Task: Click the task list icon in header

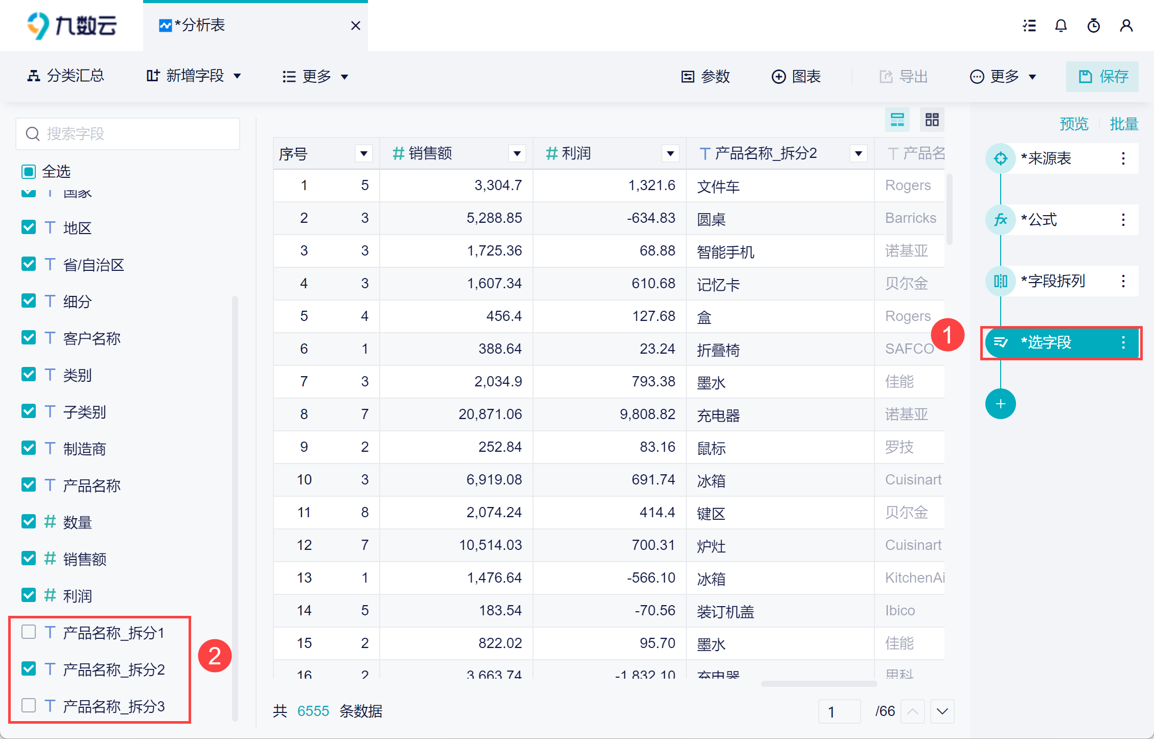Action: [1029, 26]
